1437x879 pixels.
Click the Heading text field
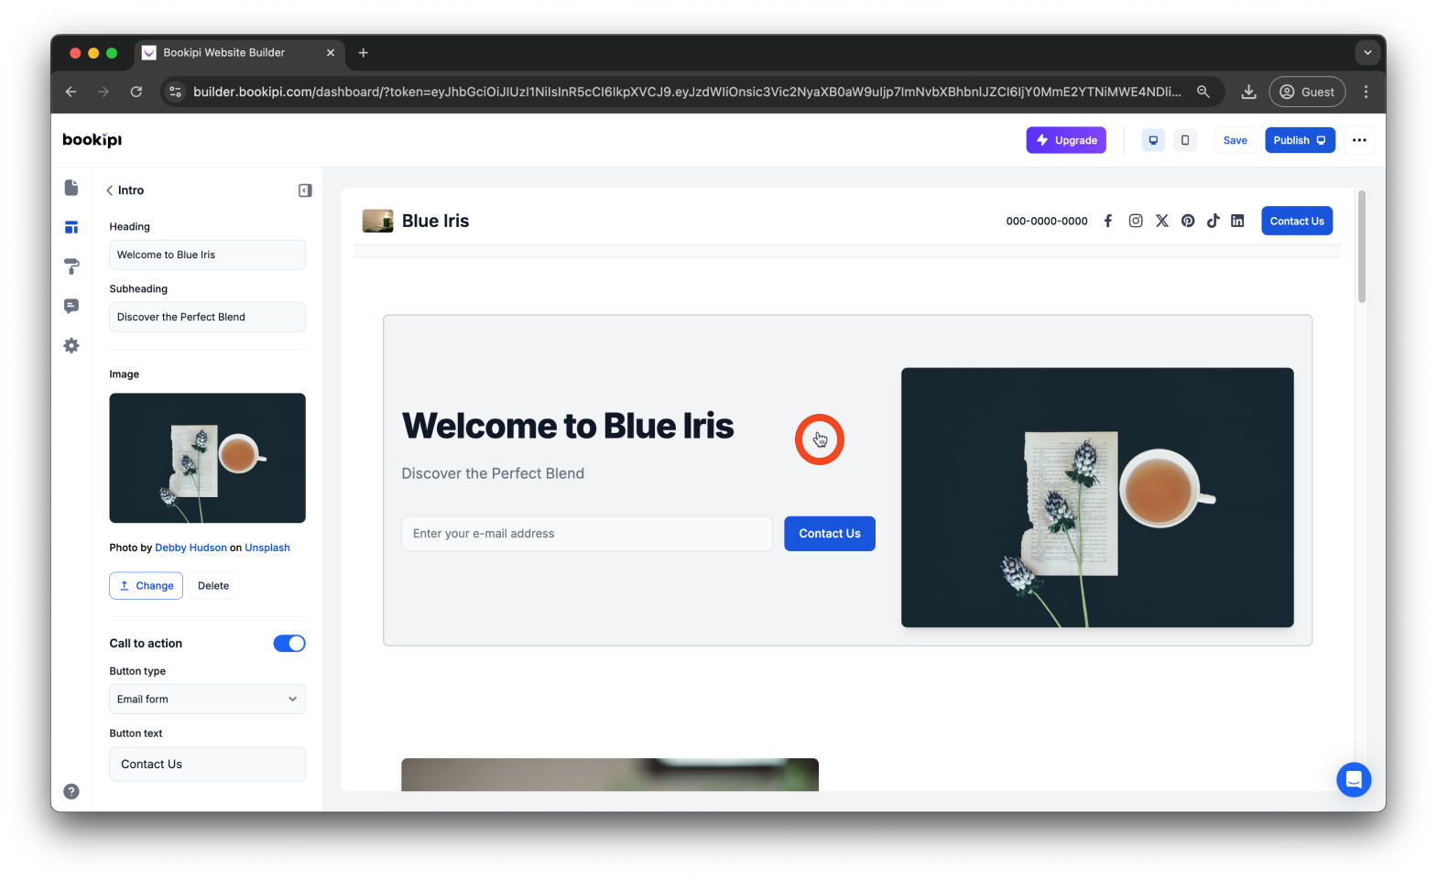coord(207,255)
